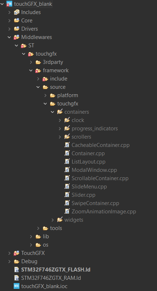
Task: Click the framework folder icon
Action: pyautogui.click(x=38, y=70)
